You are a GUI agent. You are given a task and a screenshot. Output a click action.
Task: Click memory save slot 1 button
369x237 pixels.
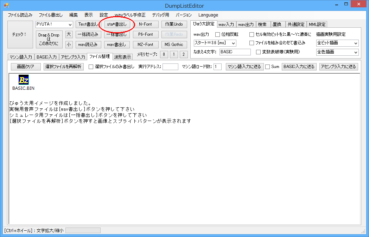pos(174,54)
